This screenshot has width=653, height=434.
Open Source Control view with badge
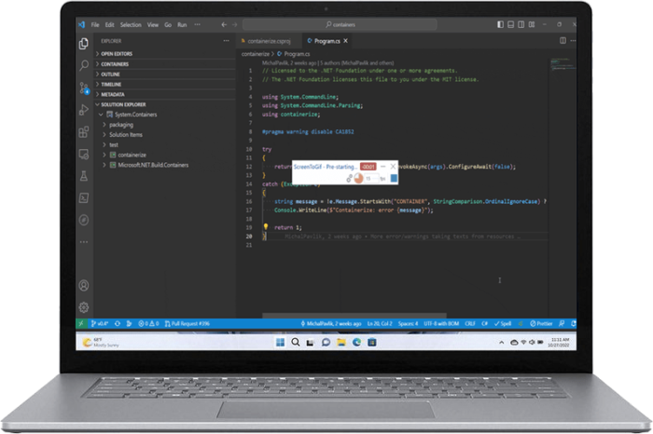pos(84,88)
